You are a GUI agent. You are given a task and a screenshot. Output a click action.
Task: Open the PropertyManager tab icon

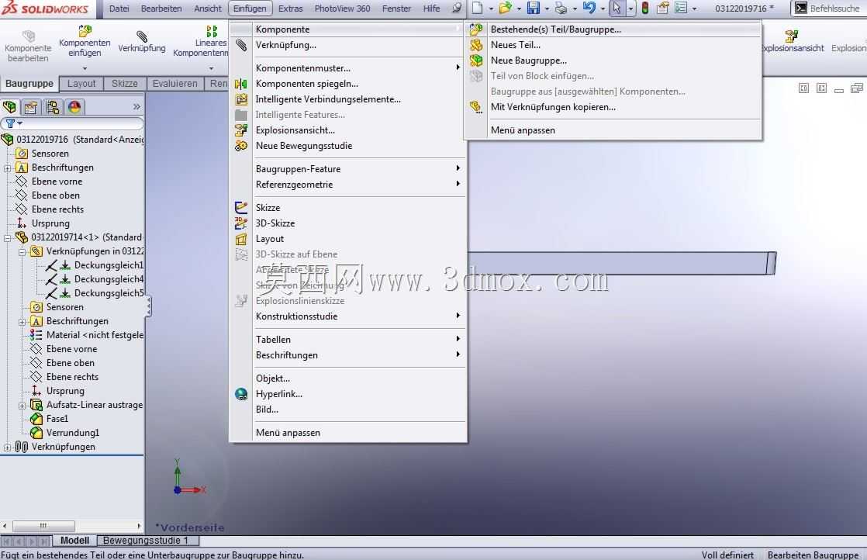(x=31, y=107)
